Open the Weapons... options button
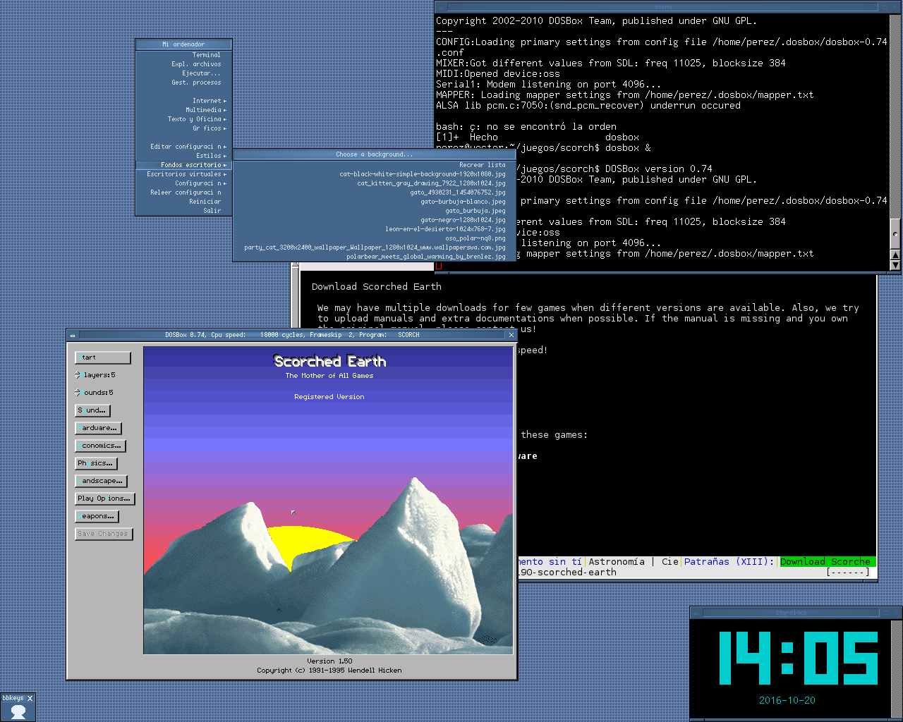 [97, 516]
